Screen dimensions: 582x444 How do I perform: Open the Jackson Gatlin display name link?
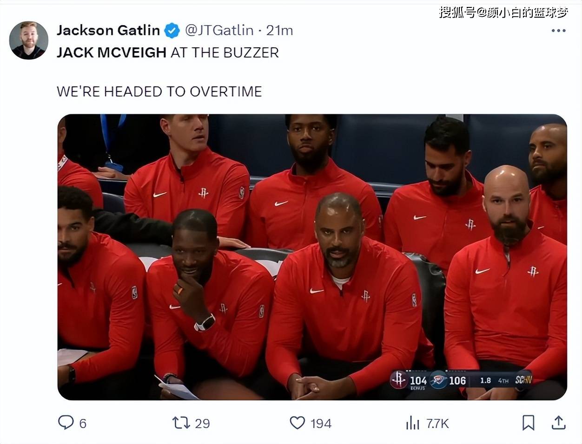[x=108, y=30]
